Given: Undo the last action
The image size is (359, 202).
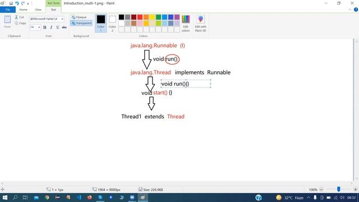Looking at the screenshot, I should [17, 3].
